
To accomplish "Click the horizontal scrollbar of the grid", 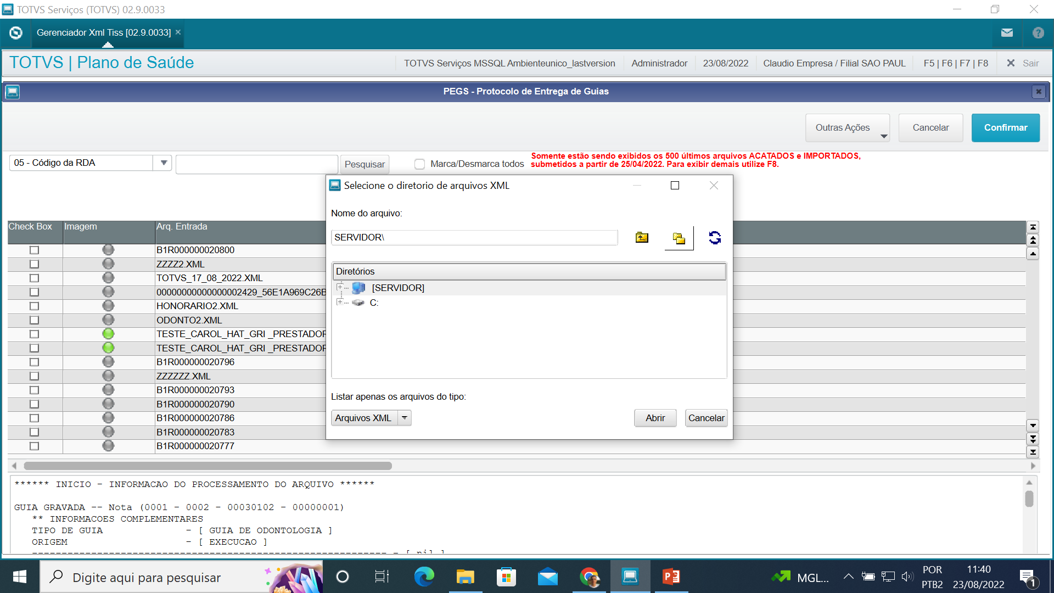I will [x=208, y=466].
